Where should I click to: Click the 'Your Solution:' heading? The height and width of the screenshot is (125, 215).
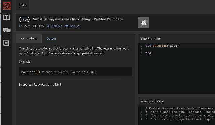tap(150, 39)
